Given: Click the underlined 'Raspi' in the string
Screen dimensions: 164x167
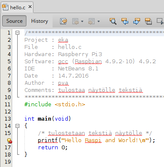Looking at the screenshot, I should (x=93, y=140).
